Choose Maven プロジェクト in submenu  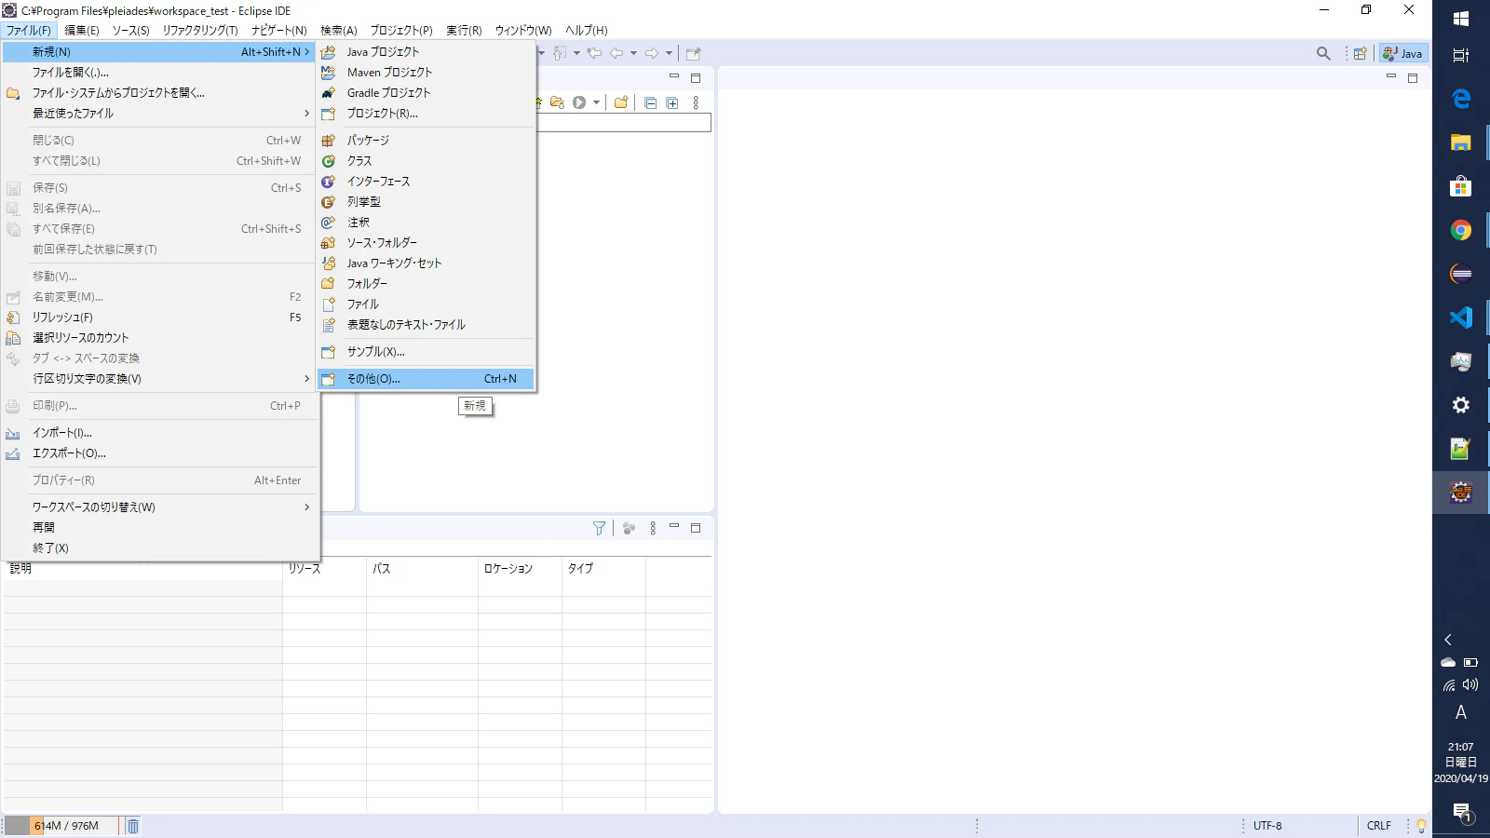427,73
